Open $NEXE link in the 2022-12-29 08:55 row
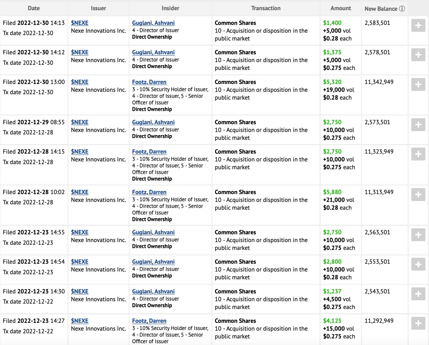 pyautogui.click(x=79, y=122)
